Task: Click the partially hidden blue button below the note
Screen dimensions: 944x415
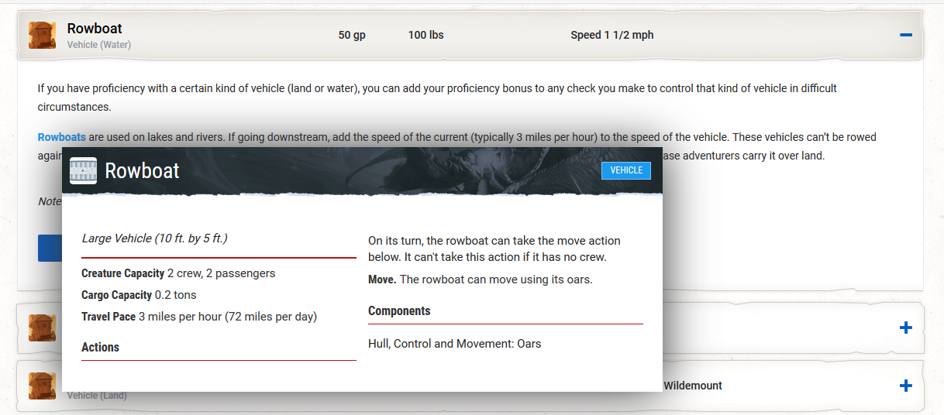Action: 50,248
